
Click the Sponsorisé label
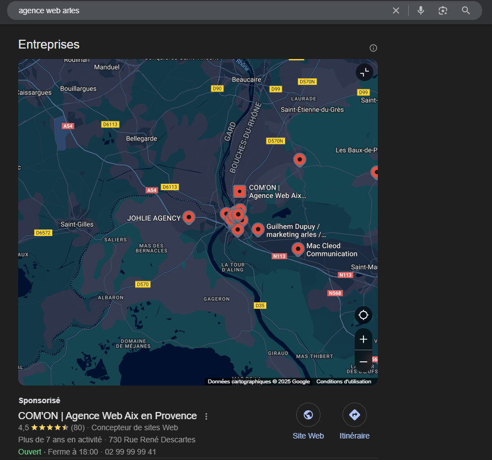click(x=39, y=400)
